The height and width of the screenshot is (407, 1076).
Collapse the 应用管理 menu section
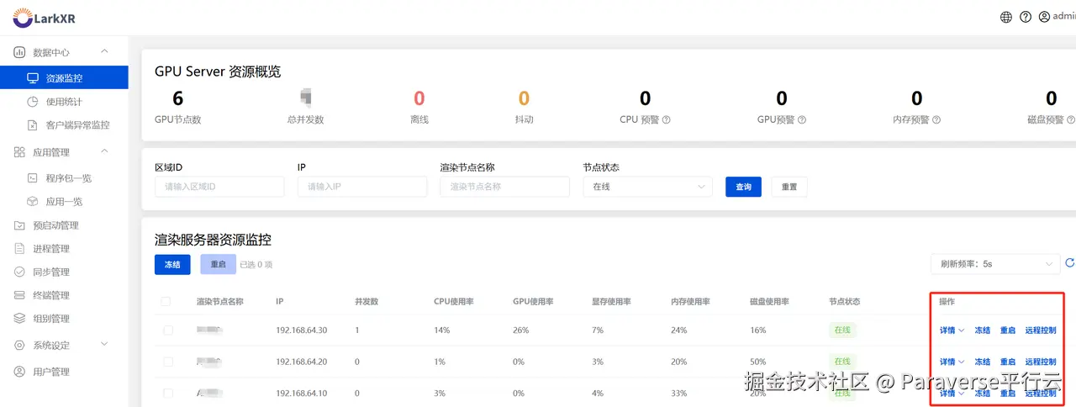point(104,151)
